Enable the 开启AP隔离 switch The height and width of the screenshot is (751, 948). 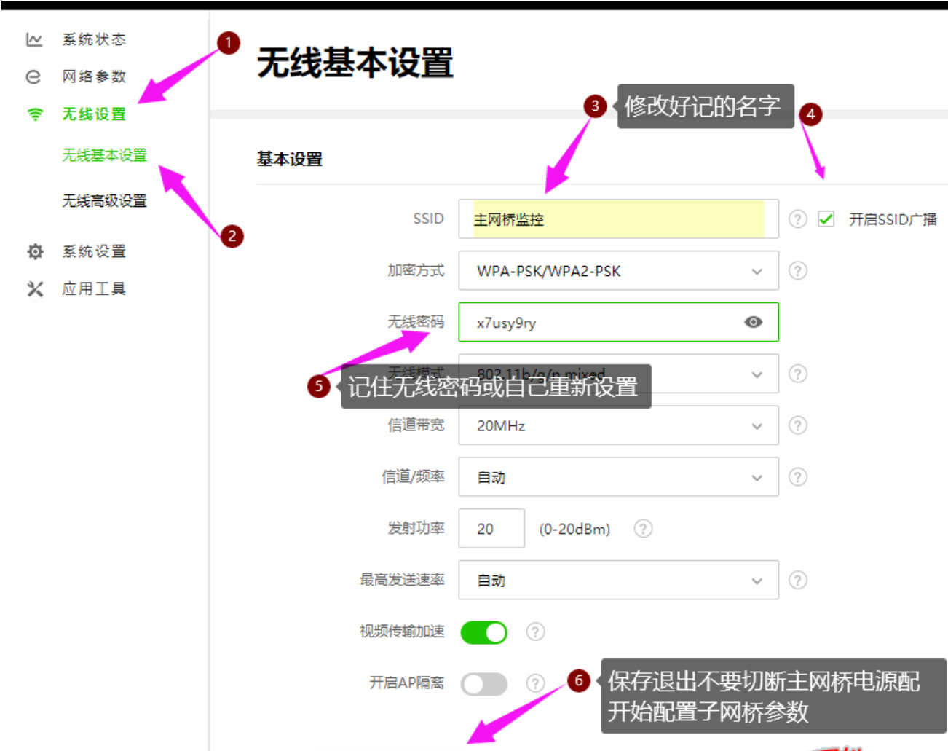484,684
